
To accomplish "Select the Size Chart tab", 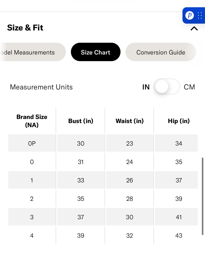I will click(x=96, y=52).
